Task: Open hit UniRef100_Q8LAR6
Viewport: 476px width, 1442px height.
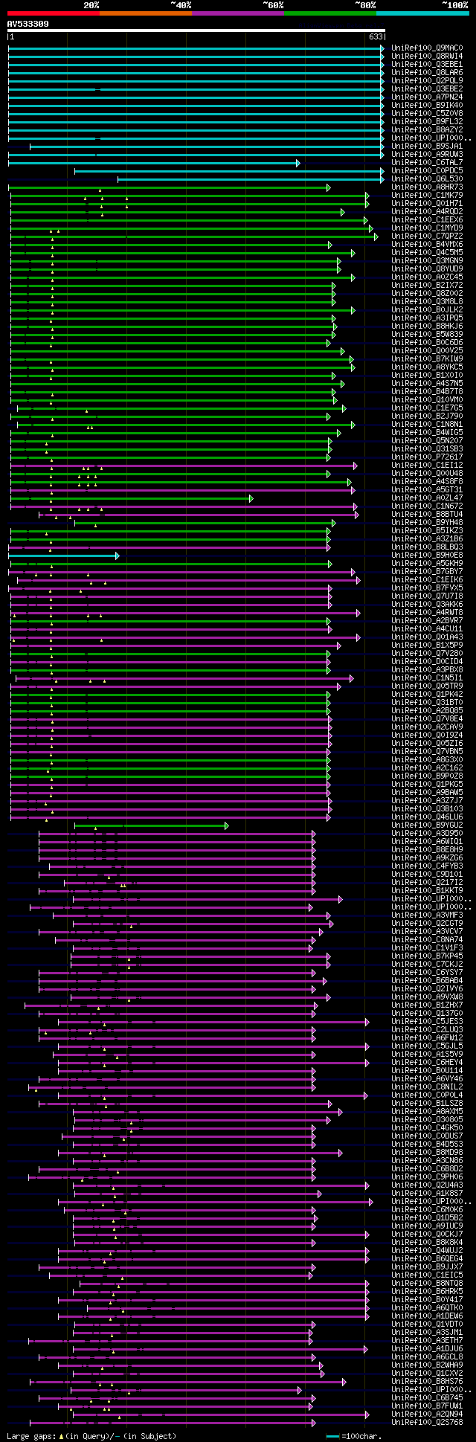Action: pos(427,73)
